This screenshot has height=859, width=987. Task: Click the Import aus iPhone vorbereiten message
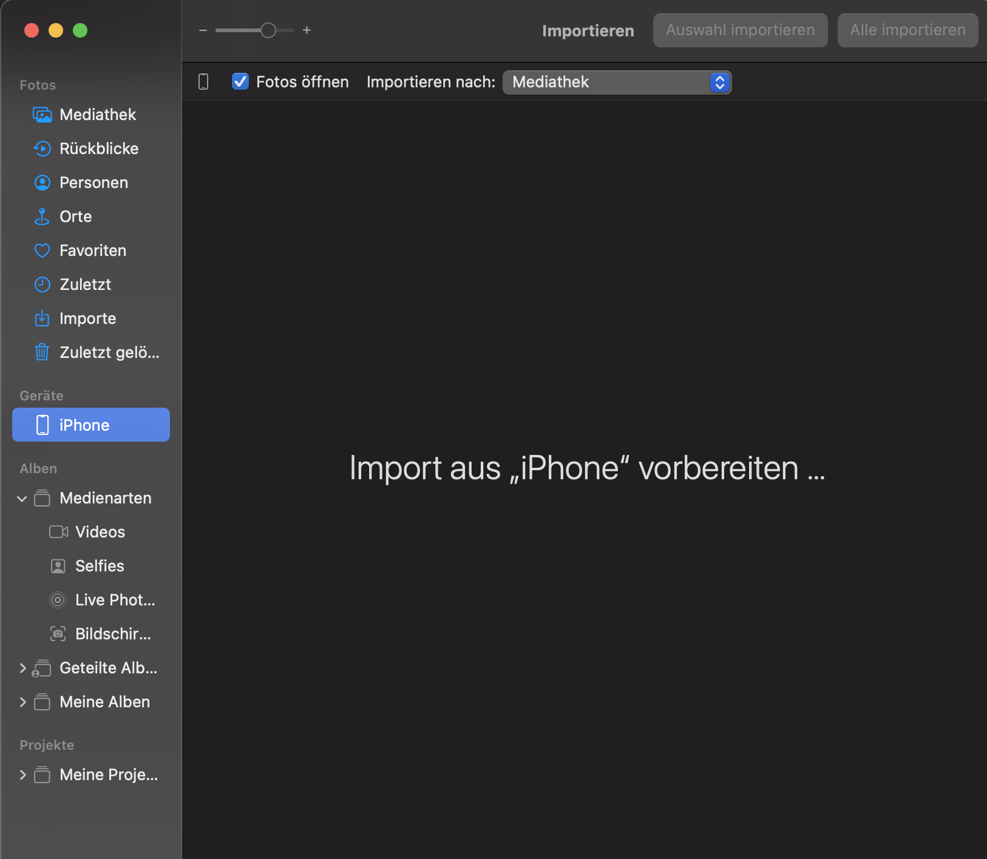pos(587,468)
